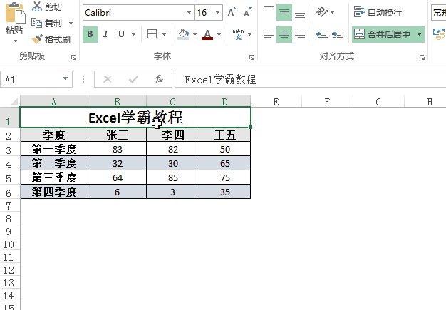The height and width of the screenshot is (310, 446).
Task: Apply the cell borders grid icon
Action: pyautogui.click(x=152, y=34)
